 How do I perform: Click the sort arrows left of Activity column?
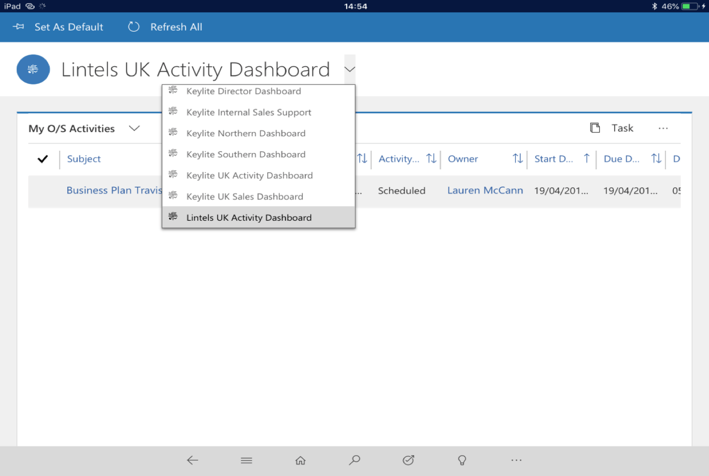[x=362, y=158]
